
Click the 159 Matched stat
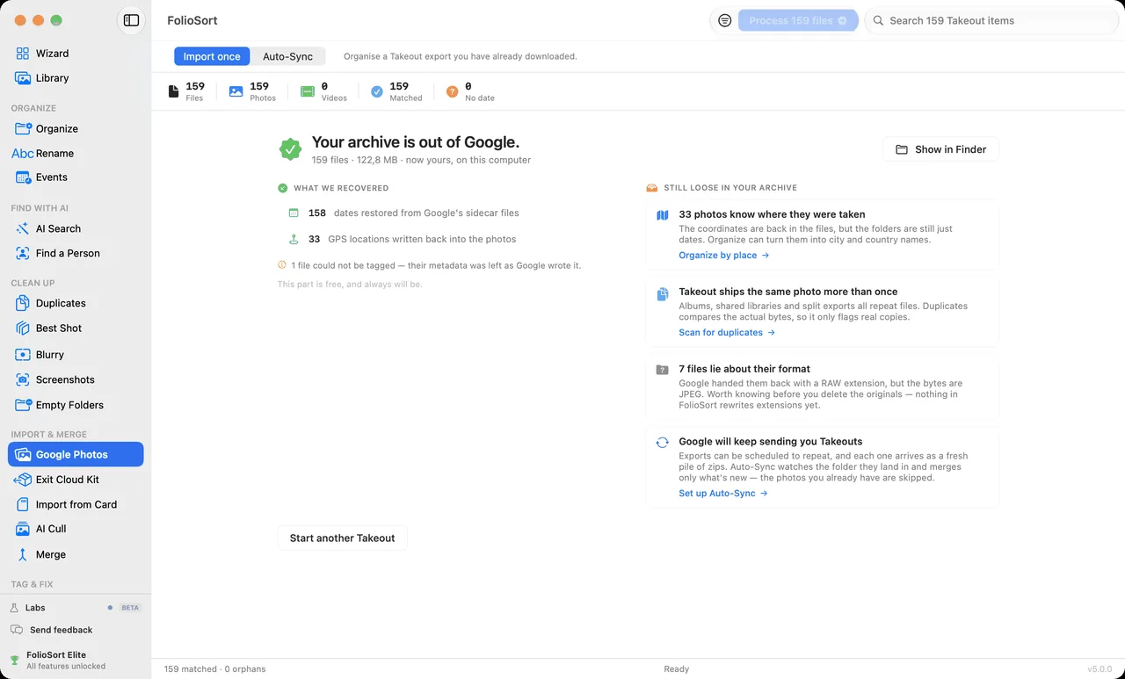click(396, 91)
